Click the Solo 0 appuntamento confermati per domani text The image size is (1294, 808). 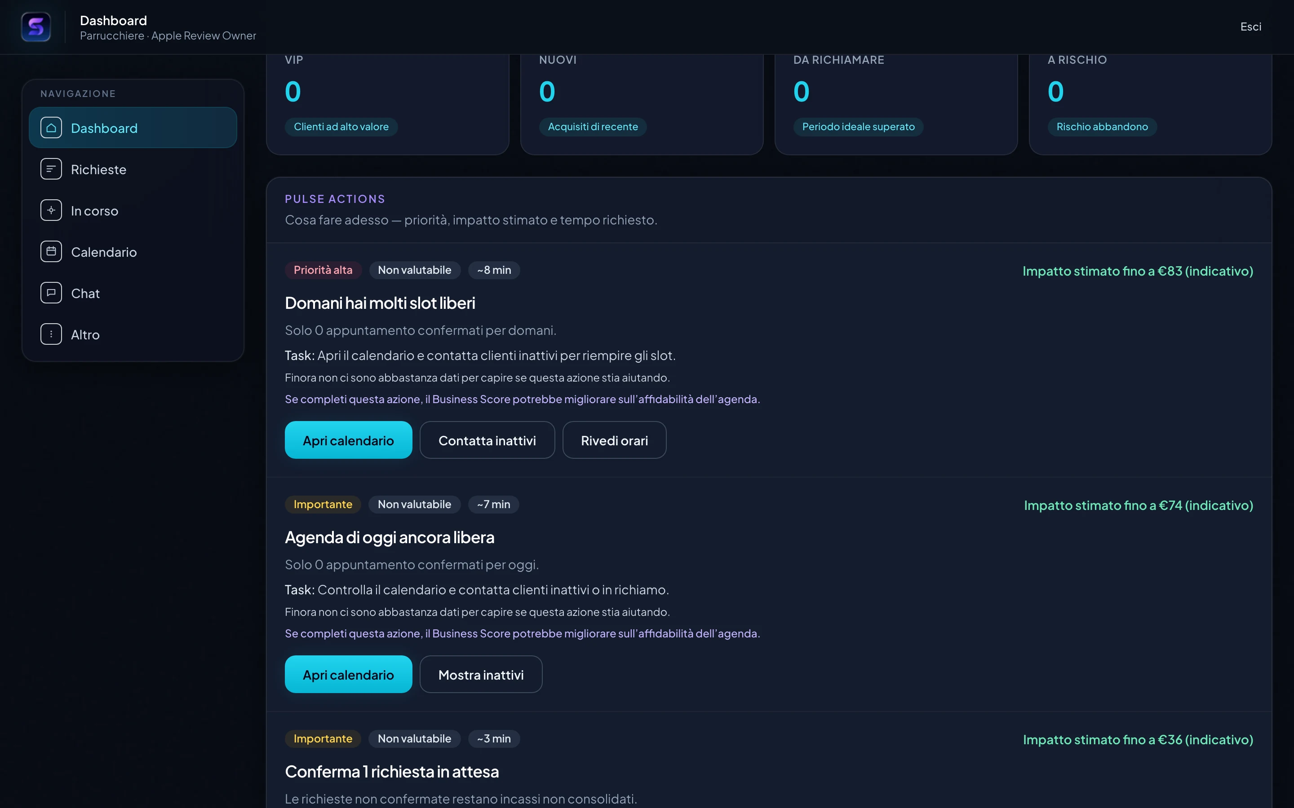click(421, 330)
